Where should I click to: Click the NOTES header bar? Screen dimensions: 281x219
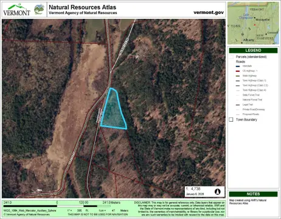(x=253, y=194)
